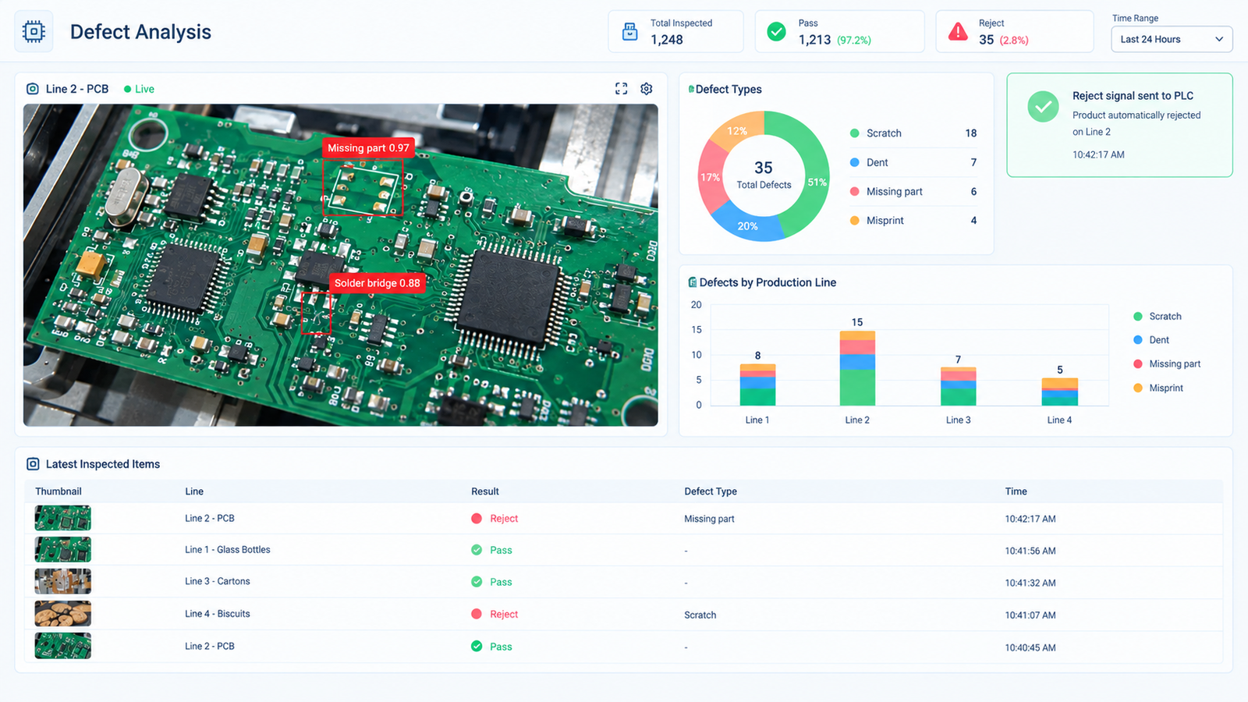Screen dimensions: 1248x702
Task: Click the green Pass checkmark icon in header
Action: click(776, 31)
